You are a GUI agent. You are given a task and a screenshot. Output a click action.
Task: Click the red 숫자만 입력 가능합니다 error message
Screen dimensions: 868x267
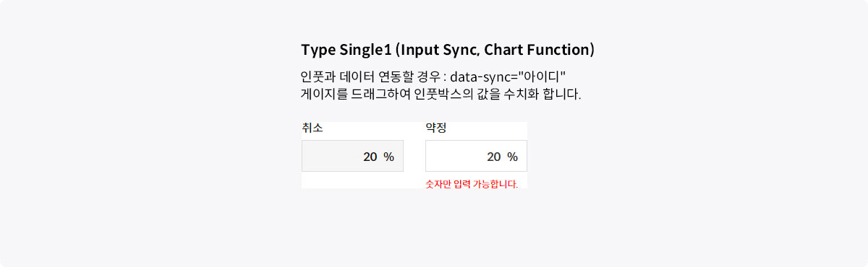pyautogui.click(x=472, y=184)
